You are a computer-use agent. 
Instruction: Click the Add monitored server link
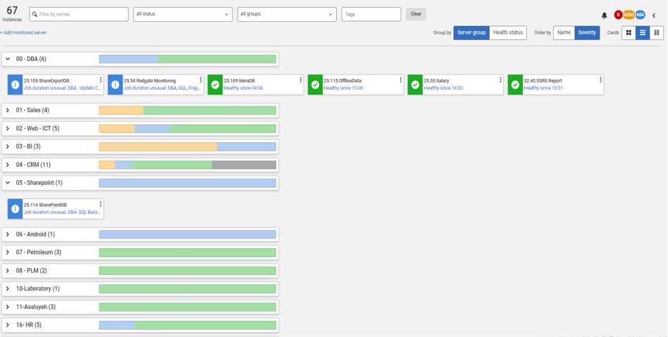tap(24, 33)
